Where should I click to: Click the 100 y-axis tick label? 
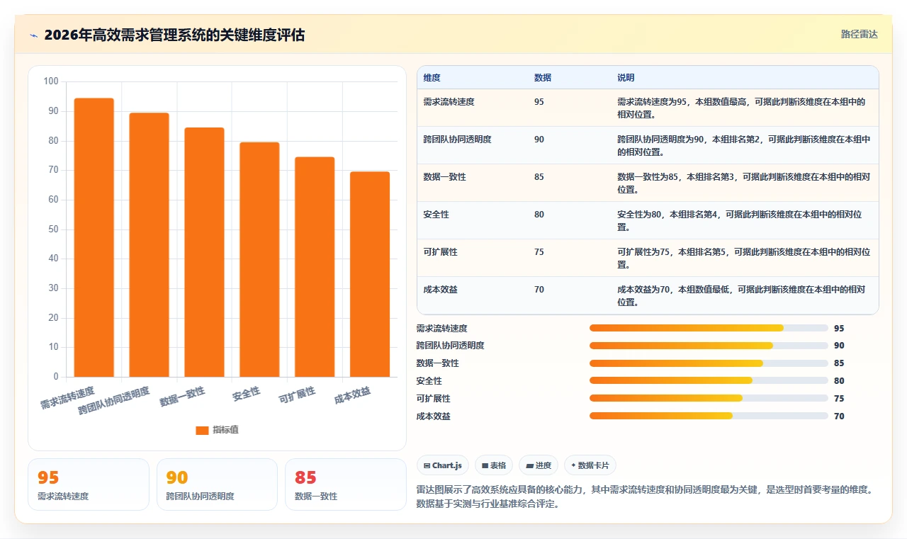51,81
